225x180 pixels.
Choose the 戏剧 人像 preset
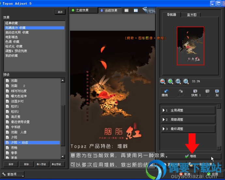32,132
